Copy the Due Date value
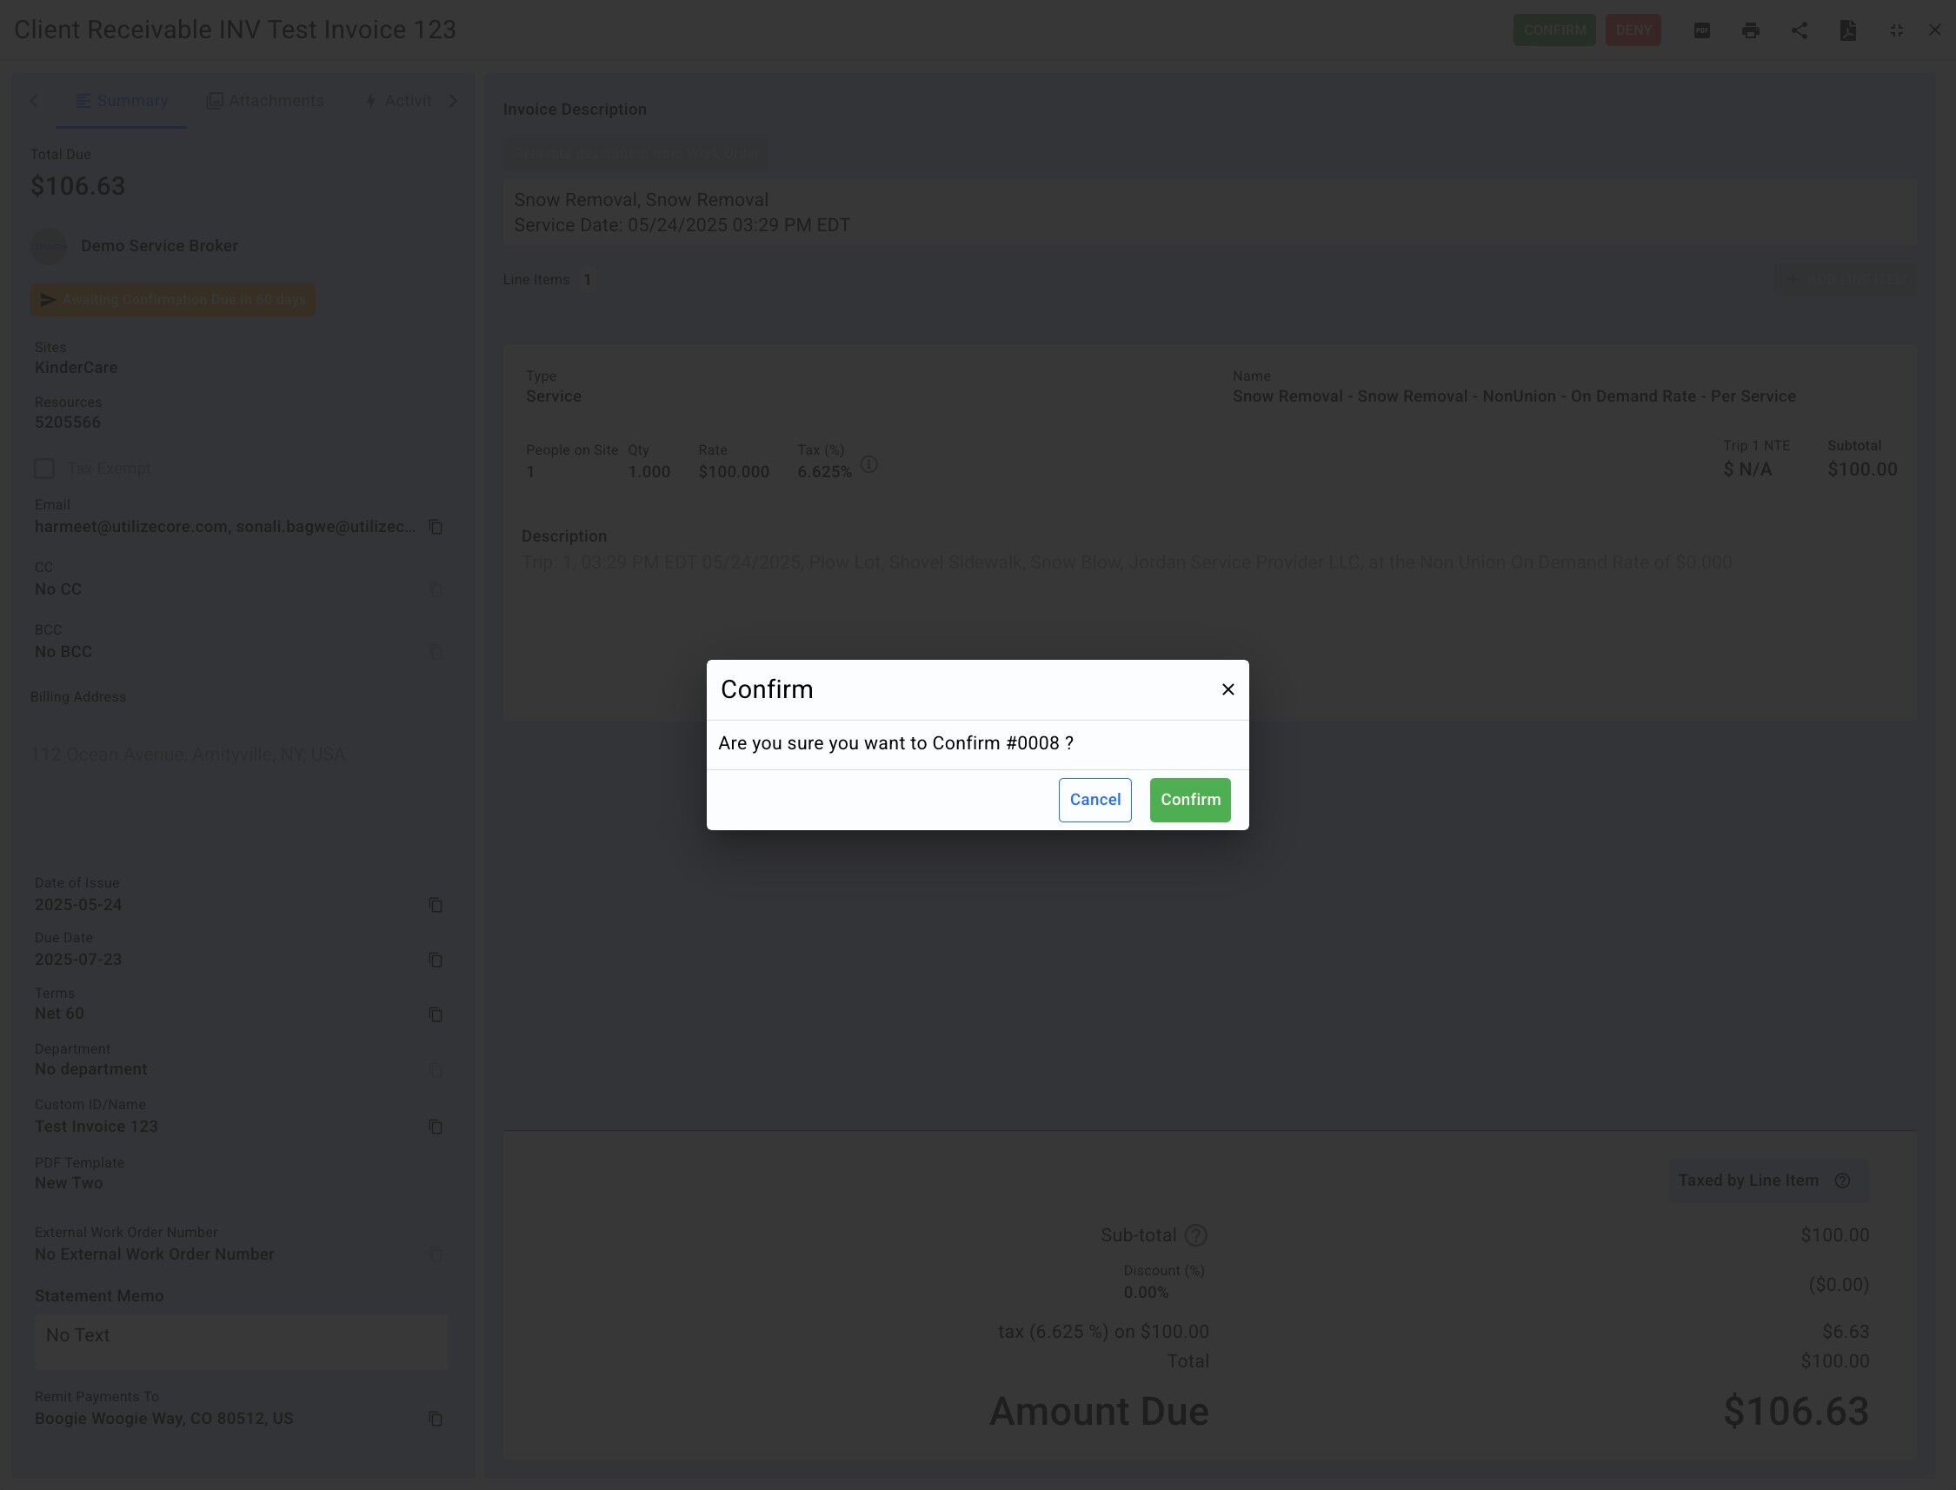 click(436, 960)
